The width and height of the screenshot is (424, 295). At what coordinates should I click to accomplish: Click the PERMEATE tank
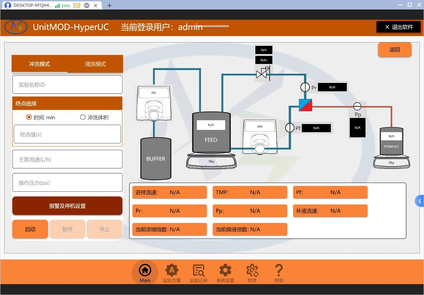pos(391,141)
